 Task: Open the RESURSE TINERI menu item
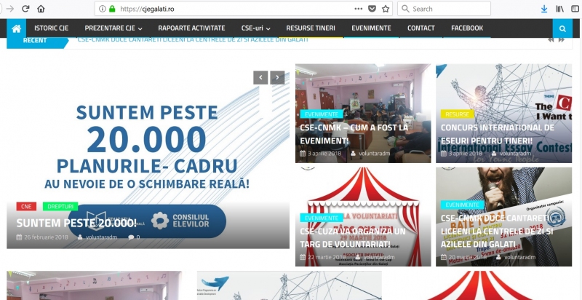311,28
